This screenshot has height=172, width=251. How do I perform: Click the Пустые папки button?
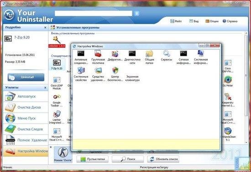click(93, 159)
